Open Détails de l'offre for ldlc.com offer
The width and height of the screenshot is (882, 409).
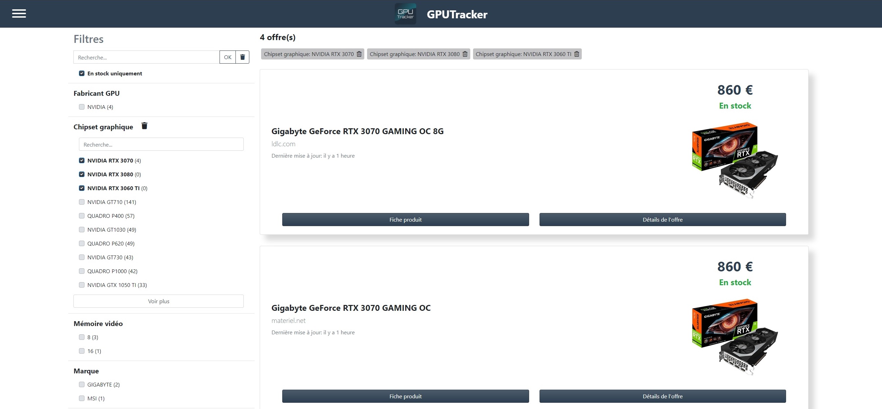tap(663, 220)
